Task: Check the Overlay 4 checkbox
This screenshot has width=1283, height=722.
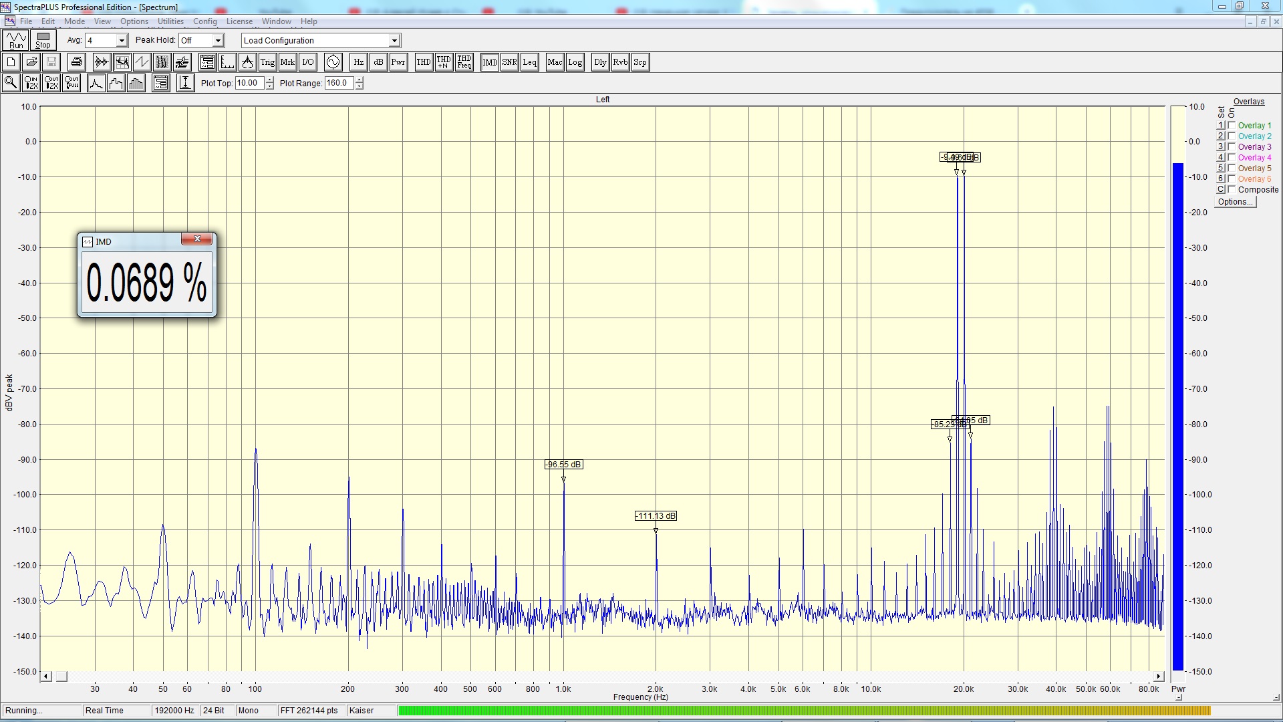Action: tap(1232, 158)
